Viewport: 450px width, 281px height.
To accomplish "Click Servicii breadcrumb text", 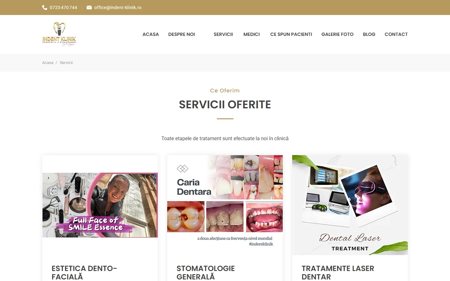I will (66, 63).
